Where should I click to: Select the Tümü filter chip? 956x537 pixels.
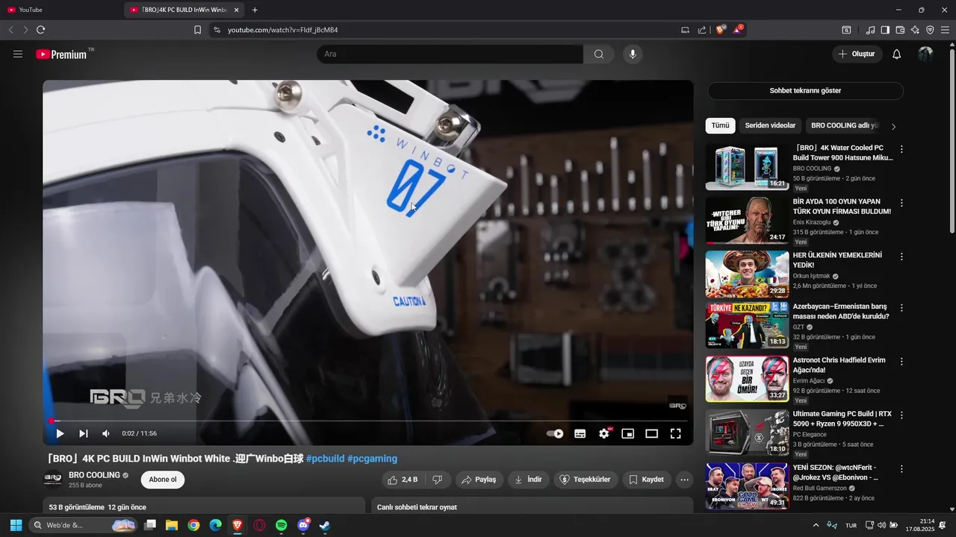(x=720, y=126)
